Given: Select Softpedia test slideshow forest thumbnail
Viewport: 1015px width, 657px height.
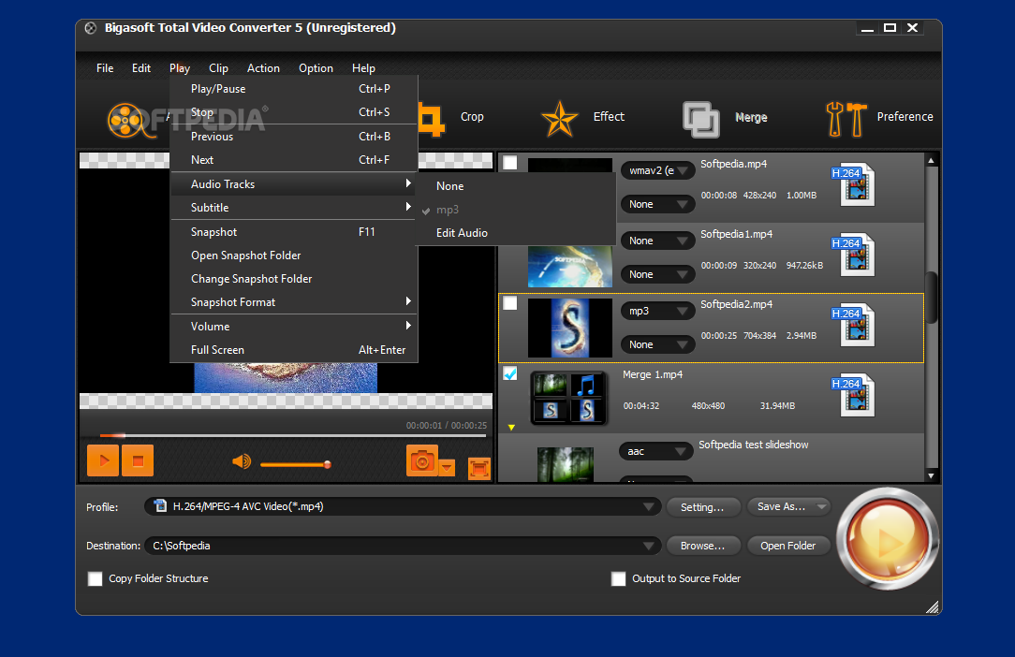Looking at the screenshot, I should [566, 465].
